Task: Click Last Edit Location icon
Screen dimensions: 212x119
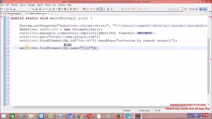Action: pyautogui.click(x=134, y=9)
